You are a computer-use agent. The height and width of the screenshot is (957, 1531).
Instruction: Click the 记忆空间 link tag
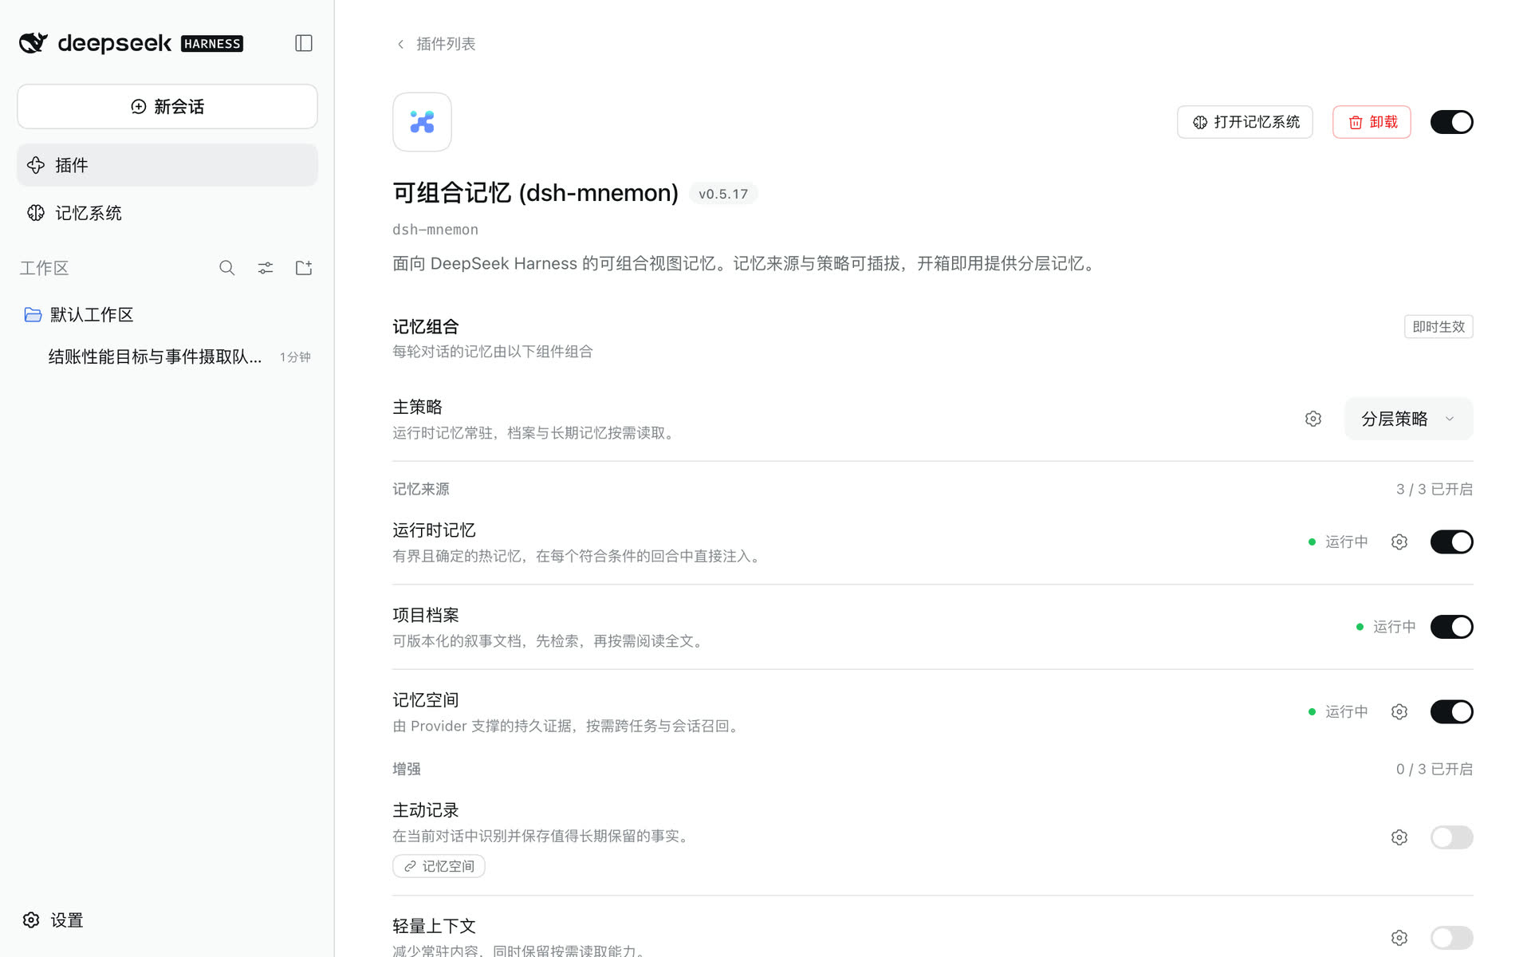click(x=439, y=866)
